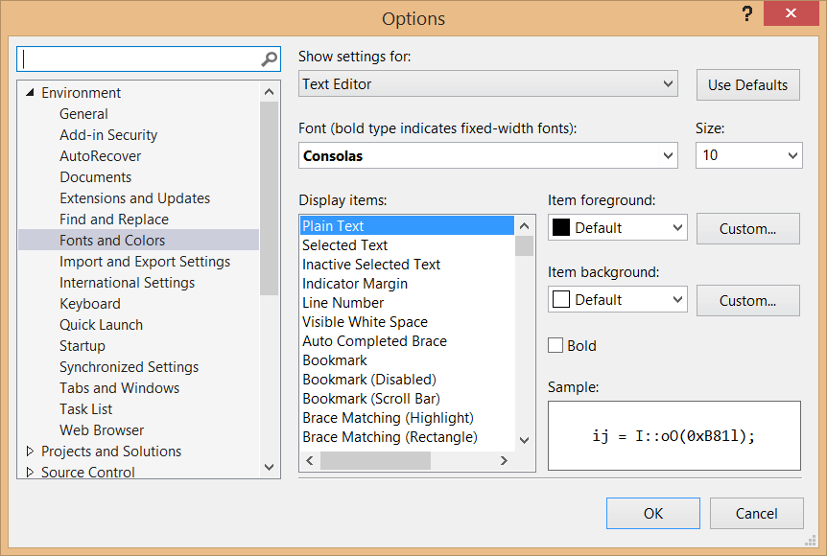Open the Item background color dropdown

[618, 300]
